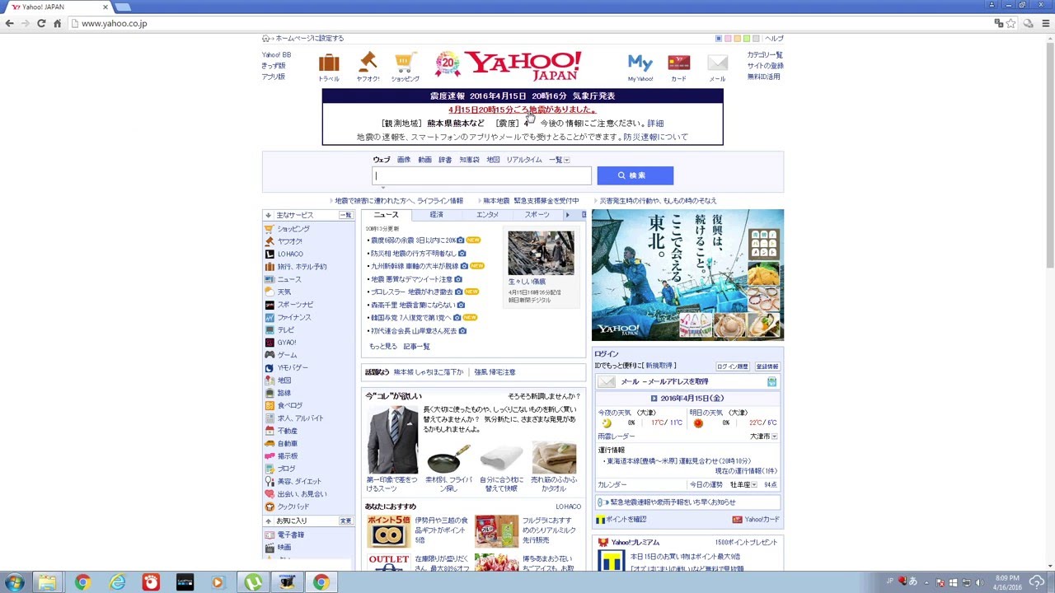The width and height of the screenshot is (1055, 593).
Task: Click the LOHACO sidebar icon
Action: click(270, 254)
